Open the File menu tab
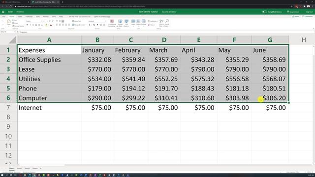315x177 pixels. tap(3, 17)
